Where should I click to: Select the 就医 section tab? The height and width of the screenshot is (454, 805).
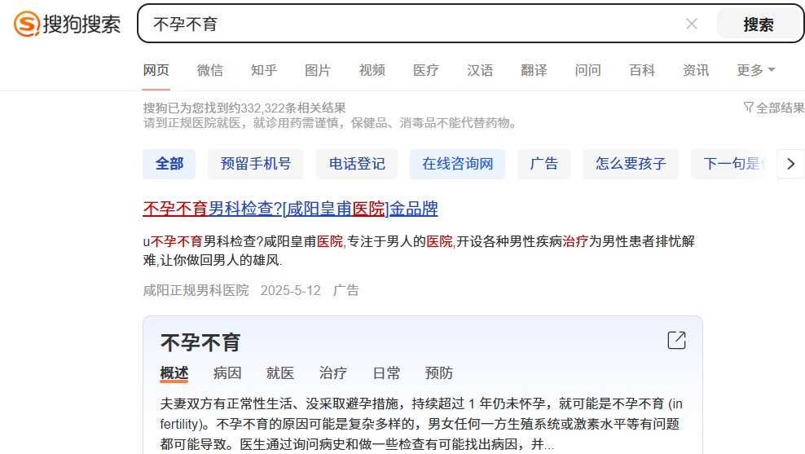coord(279,372)
